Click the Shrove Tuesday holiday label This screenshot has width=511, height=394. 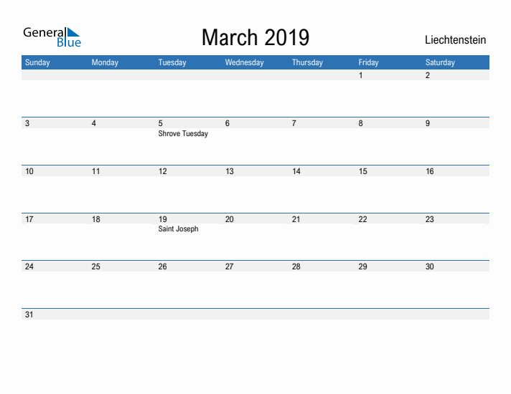(x=183, y=134)
